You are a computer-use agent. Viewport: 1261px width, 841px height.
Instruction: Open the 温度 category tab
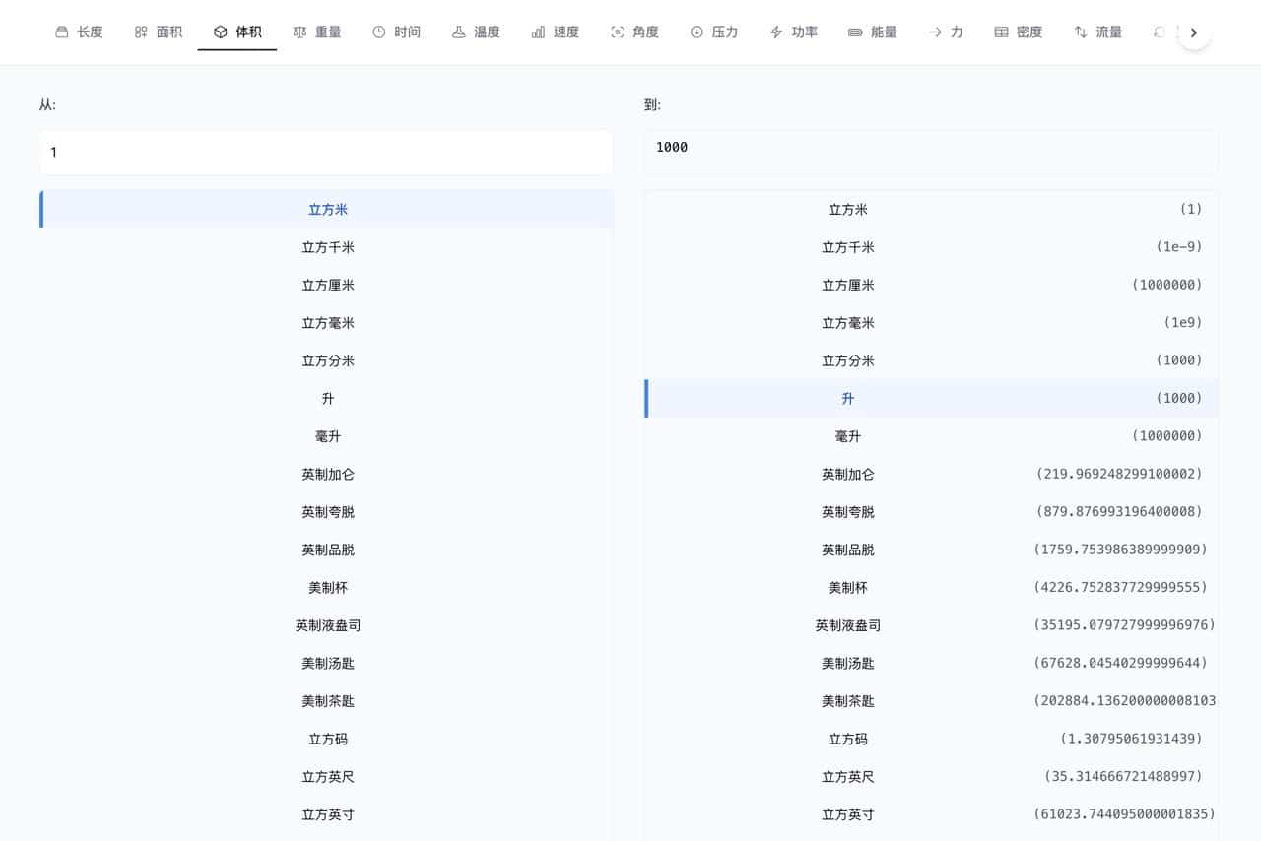click(476, 32)
